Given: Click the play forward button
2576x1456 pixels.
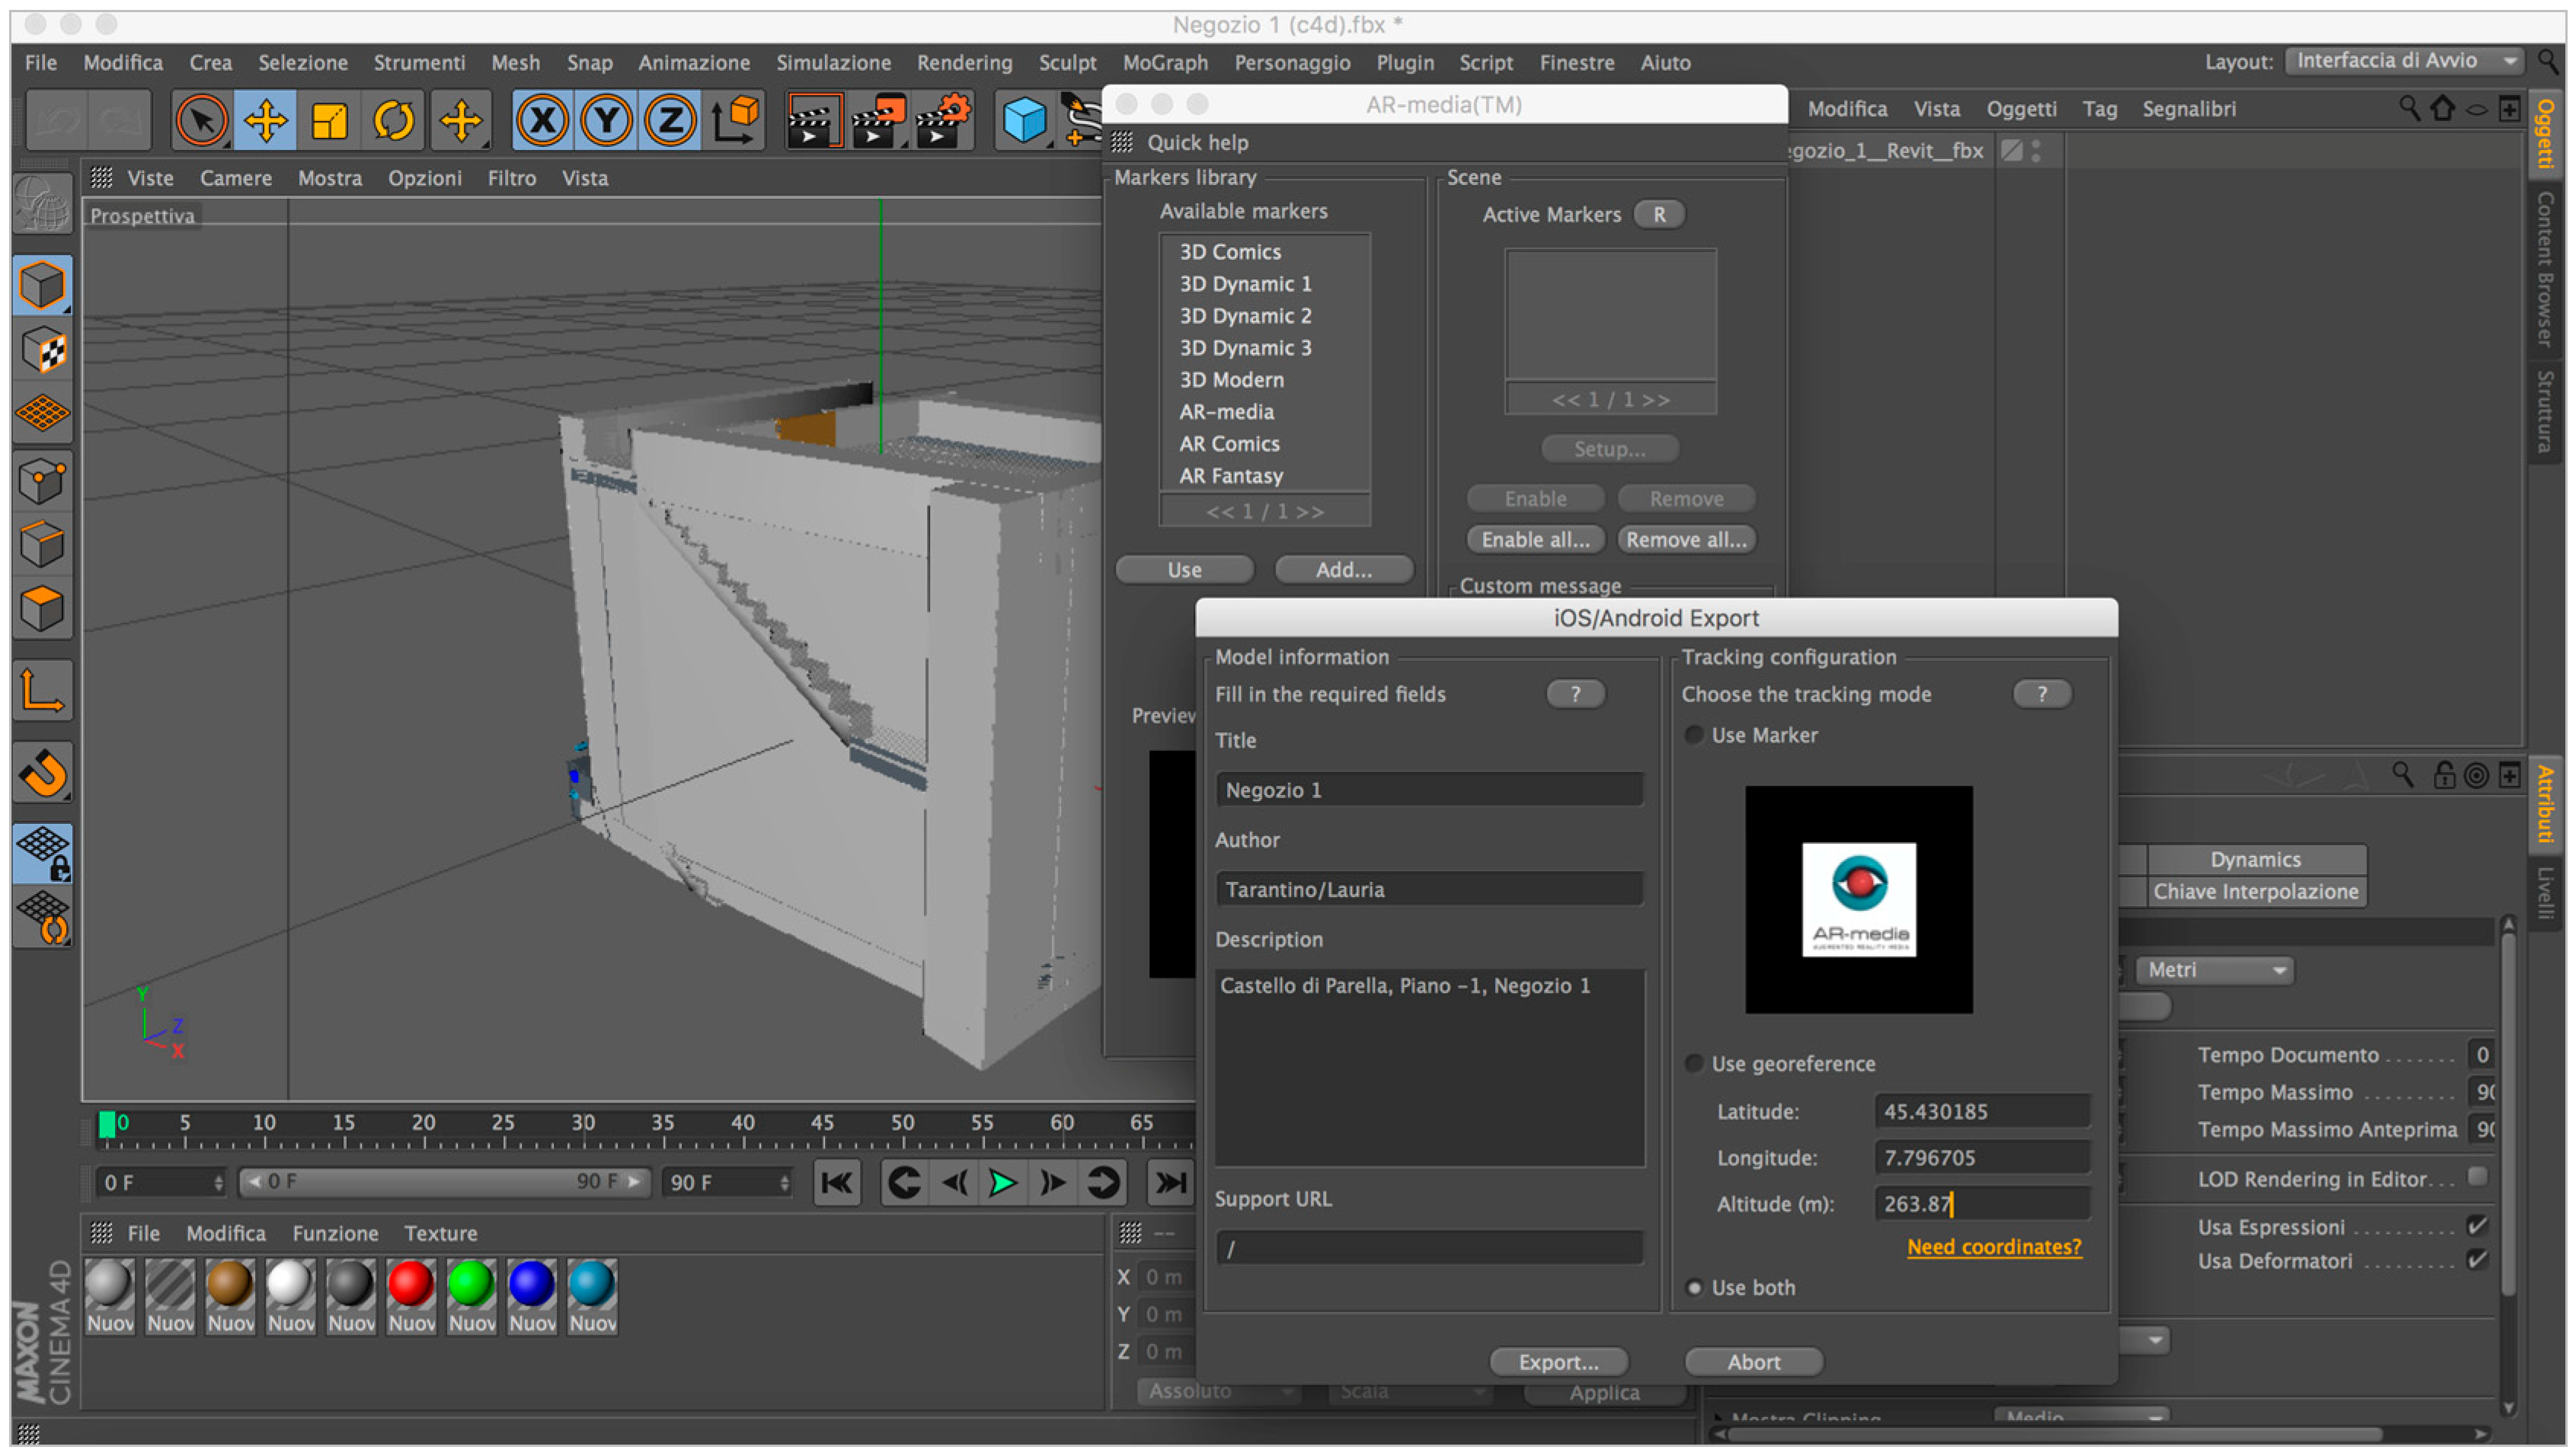Looking at the screenshot, I should (x=1002, y=1182).
